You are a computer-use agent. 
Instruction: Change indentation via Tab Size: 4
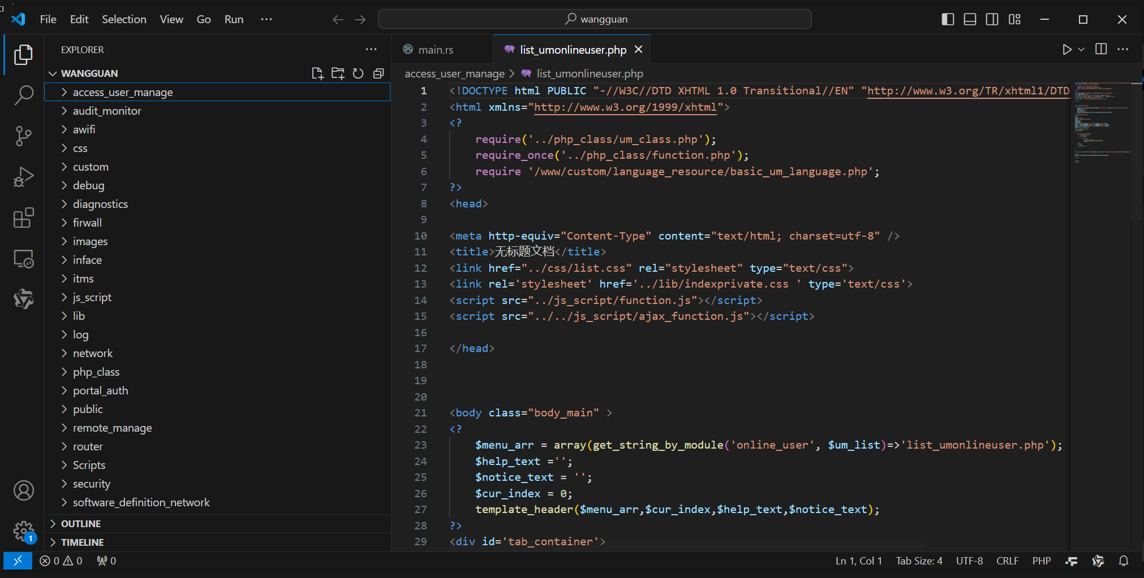click(919, 560)
